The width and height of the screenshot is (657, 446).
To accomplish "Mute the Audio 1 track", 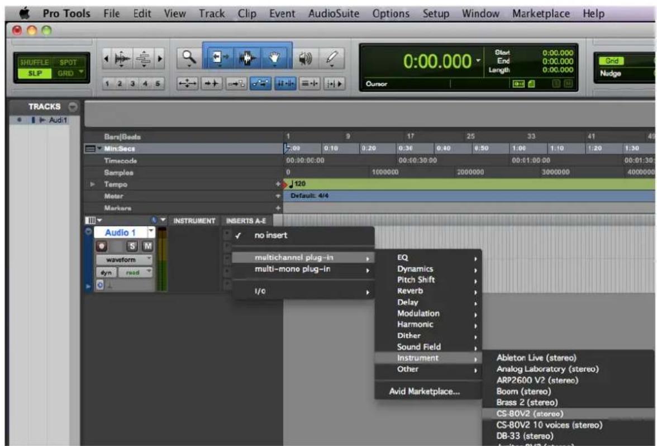I will 147,246.
